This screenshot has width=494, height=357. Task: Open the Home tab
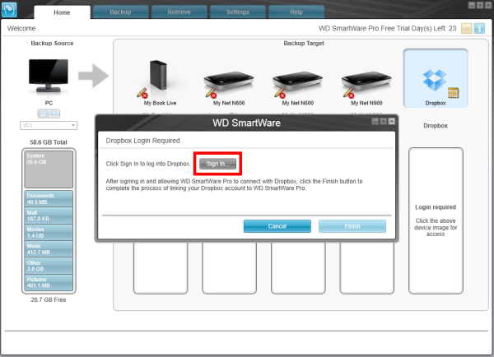[x=62, y=12]
